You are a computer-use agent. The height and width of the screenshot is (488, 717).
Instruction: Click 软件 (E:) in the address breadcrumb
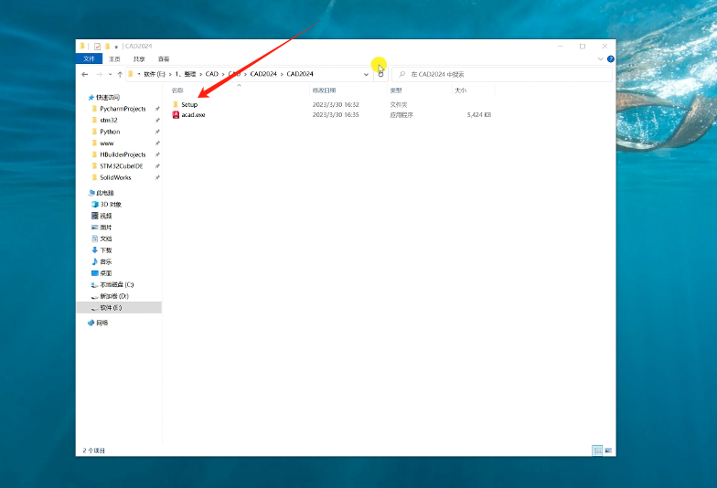(155, 74)
